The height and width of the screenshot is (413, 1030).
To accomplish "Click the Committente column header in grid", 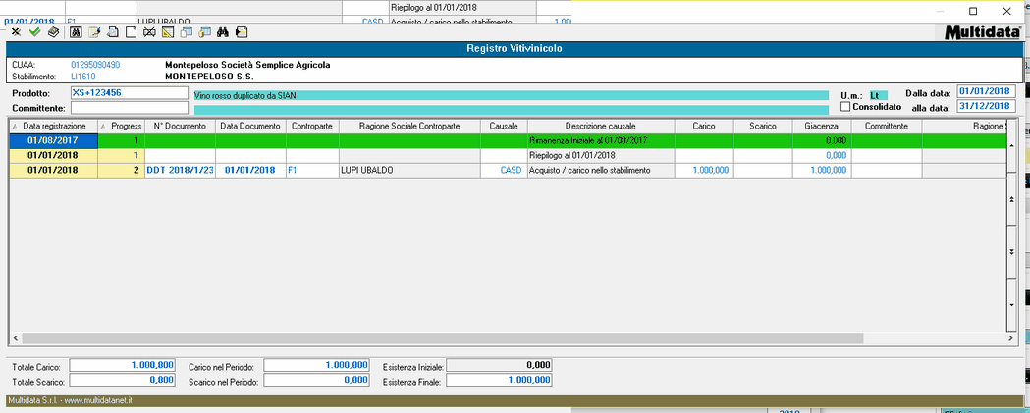I will click(x=887, y=126).
